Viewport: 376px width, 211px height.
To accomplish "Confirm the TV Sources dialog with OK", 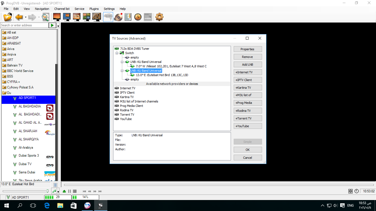I will (x=248, y=150).
